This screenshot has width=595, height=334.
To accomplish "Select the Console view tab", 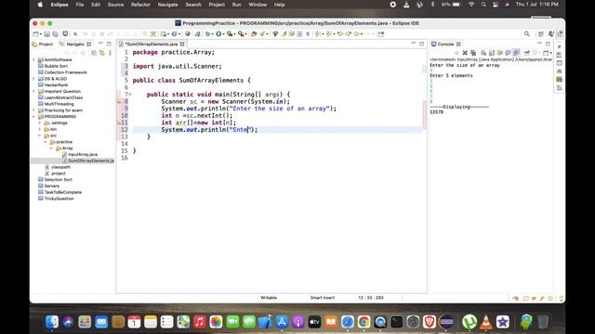I will pyautogui.click(x=445, y=44).
